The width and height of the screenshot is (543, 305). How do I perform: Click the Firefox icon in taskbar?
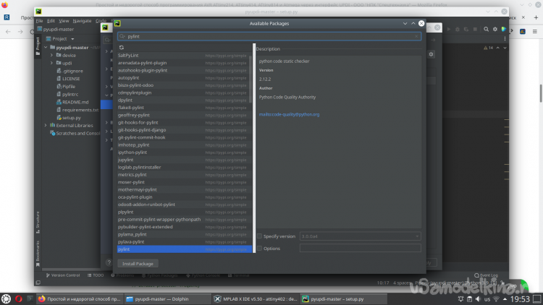pos(41,298)
